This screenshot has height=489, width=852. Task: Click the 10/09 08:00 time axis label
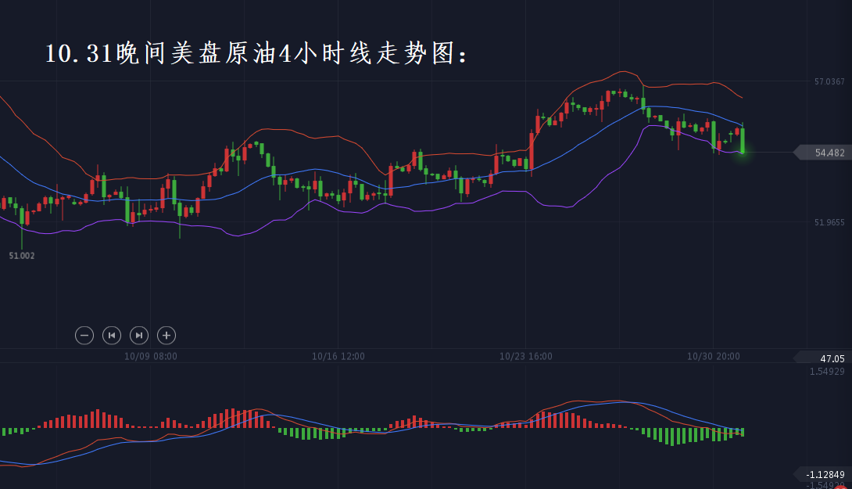[151, 356]
